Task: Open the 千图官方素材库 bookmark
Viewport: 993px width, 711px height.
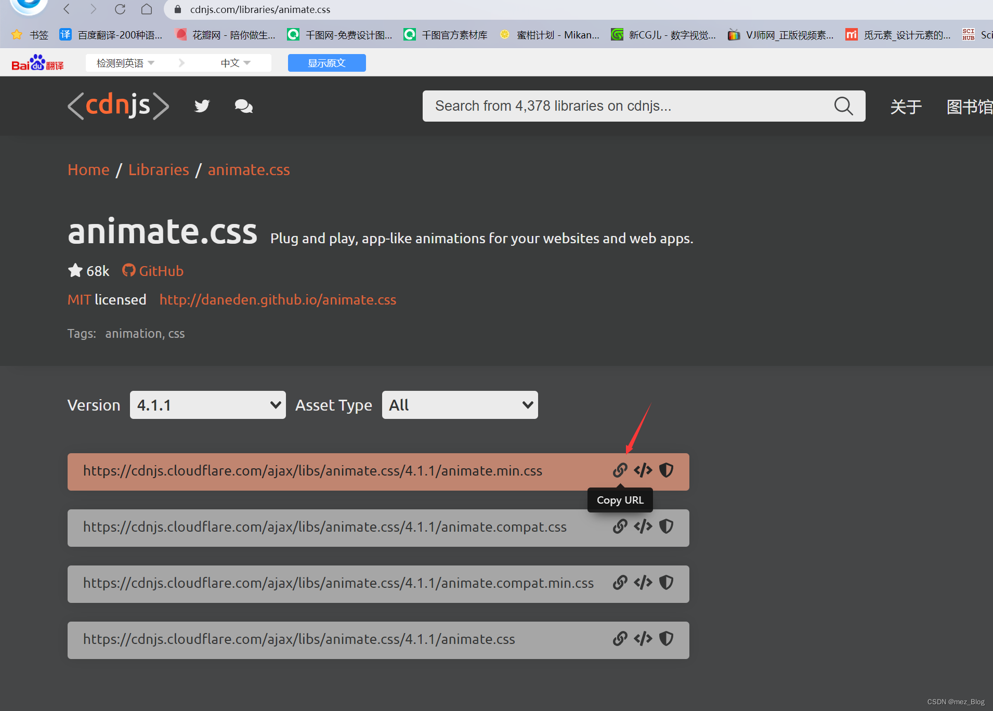Action: click(x=446, y=35)
